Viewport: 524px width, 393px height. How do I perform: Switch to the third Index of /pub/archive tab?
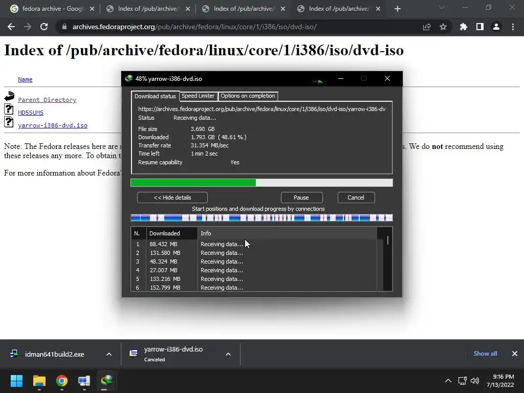(339, 9)
